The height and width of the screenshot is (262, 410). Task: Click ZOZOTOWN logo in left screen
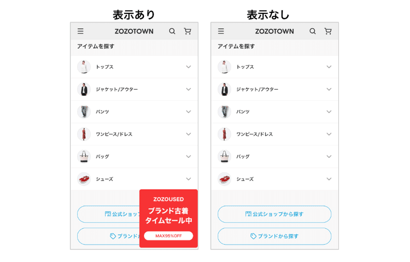click(x=134, y=31)
